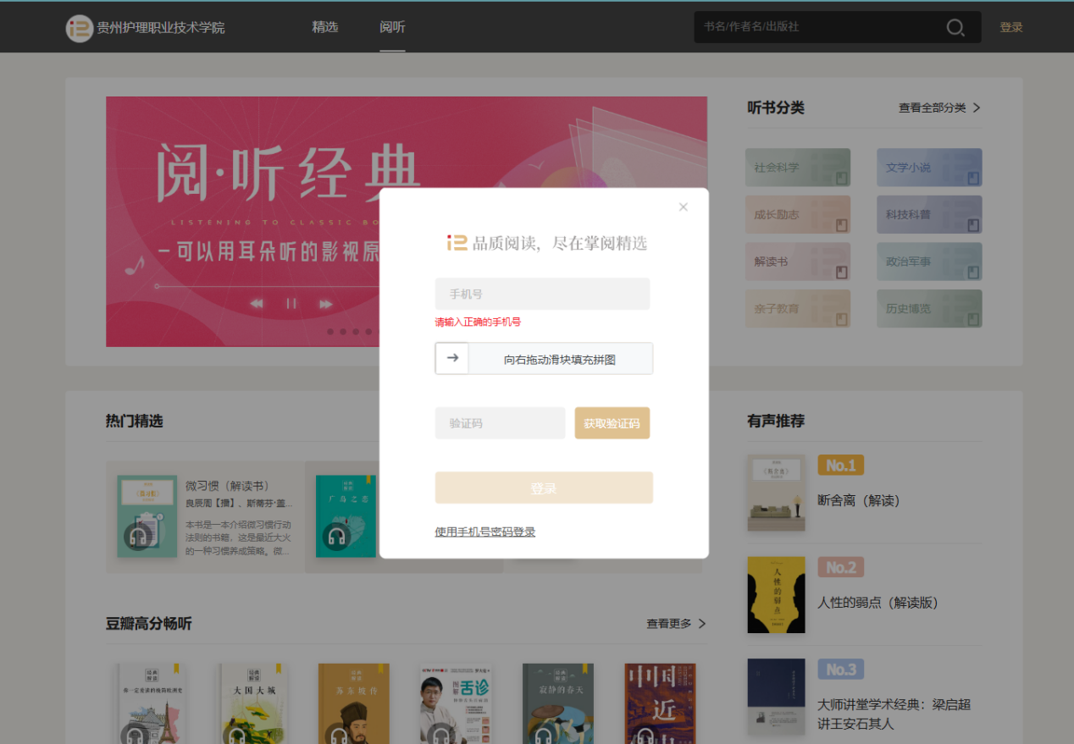This screenshot has width=1074, height=744.
Task: Click the 获取验证码 button
Action: [x=612, y=423]
